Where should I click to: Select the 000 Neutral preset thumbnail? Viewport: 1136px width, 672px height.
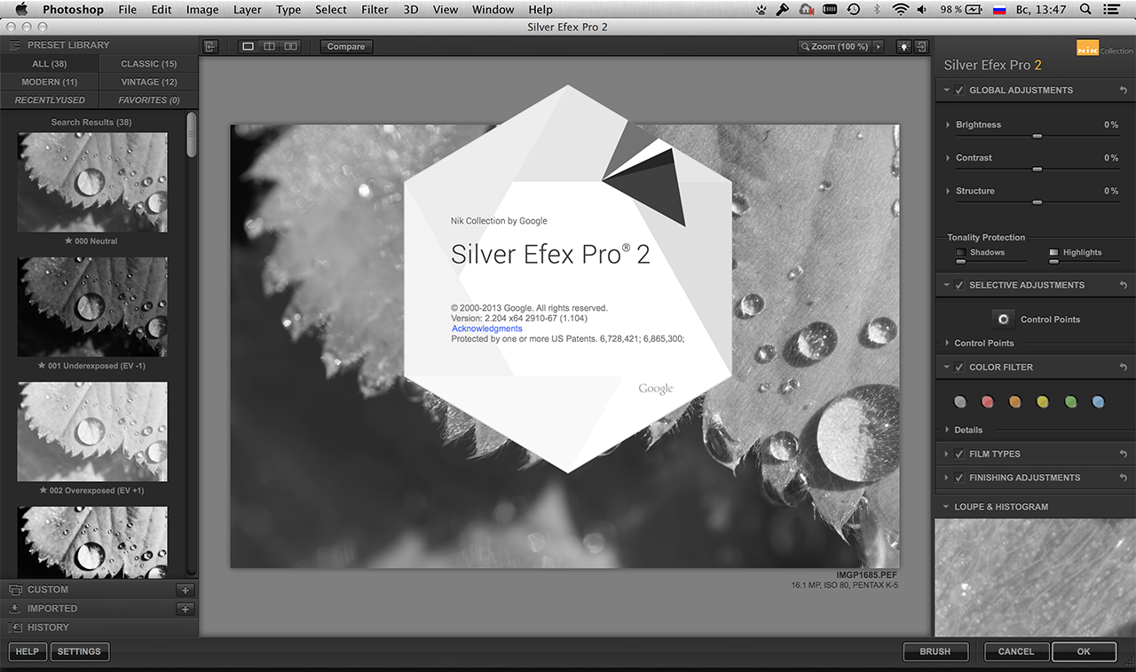coord(92,183)
